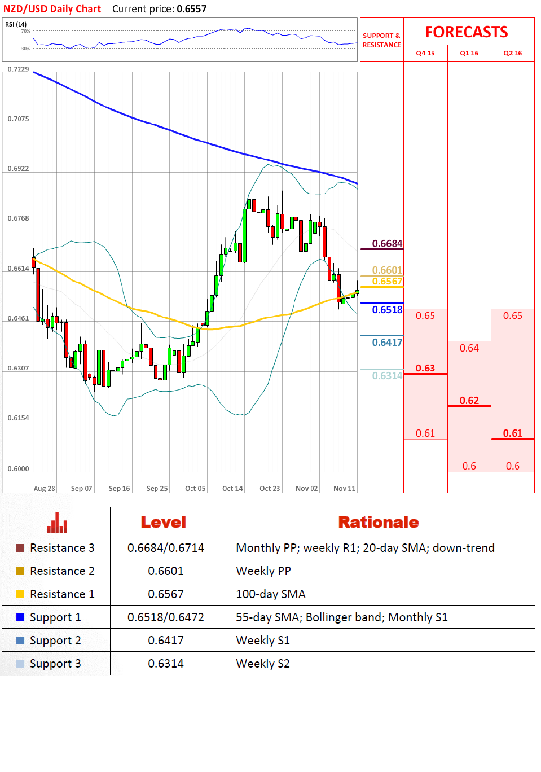Click the current price 0.6557
The height and width of the screenshot is (772, 541).
coord(192,9)
